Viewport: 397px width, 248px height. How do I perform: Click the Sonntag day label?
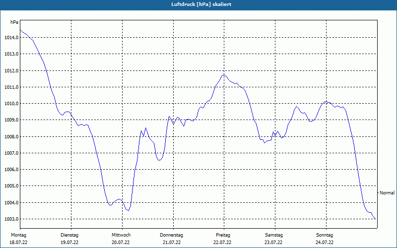(x=325, y=235)
